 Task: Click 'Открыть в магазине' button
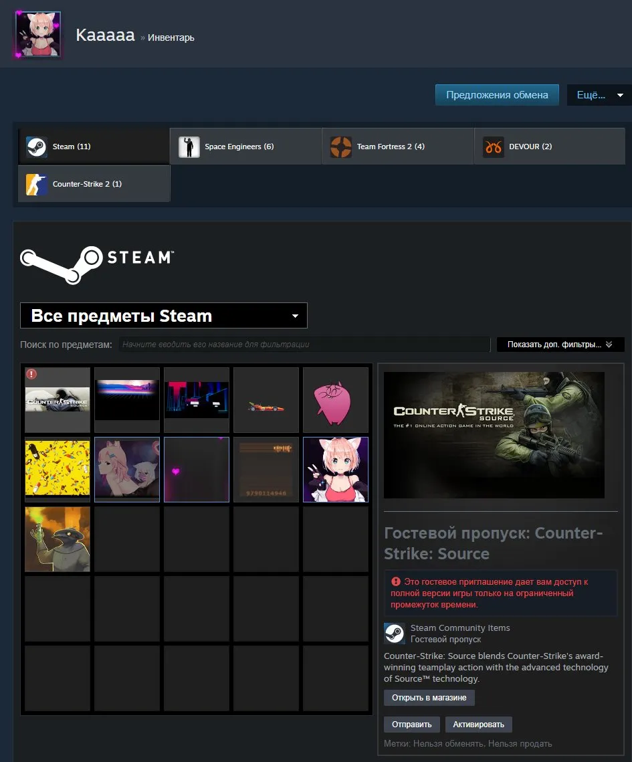(x=429, y=697)
